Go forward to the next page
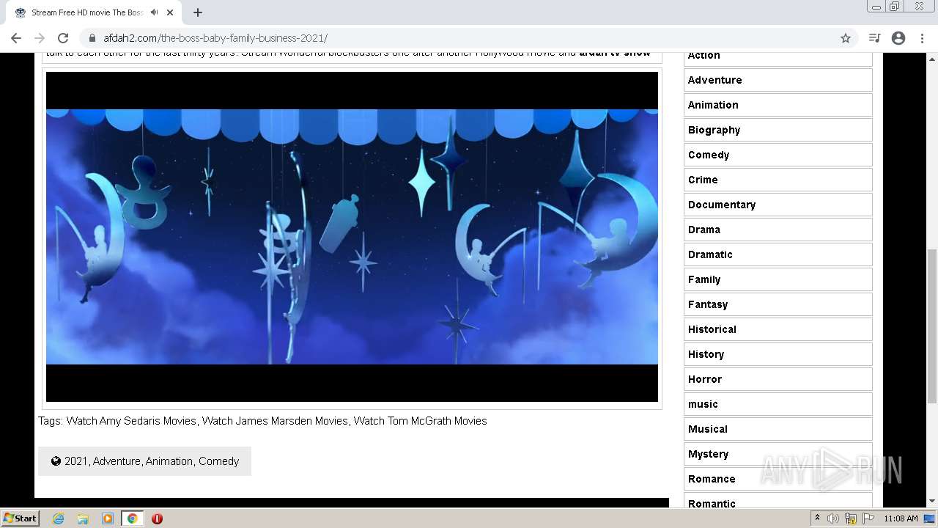938x528 pixels. point(40,38)
